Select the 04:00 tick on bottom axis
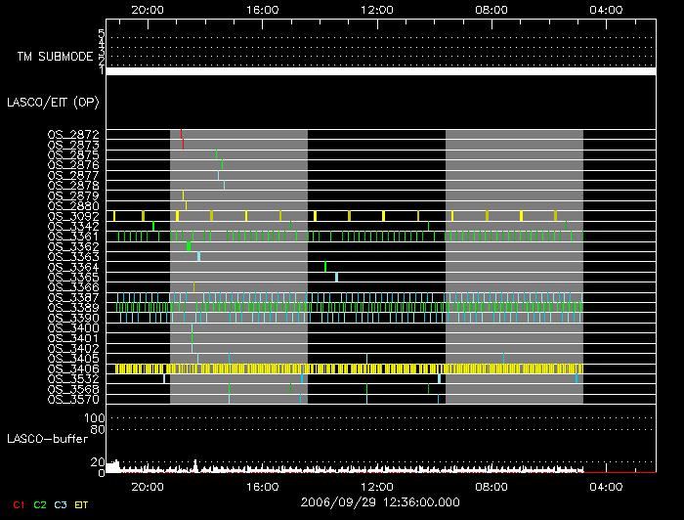The height and width of the screenshot is (520, 684). [x=607, y=486]
